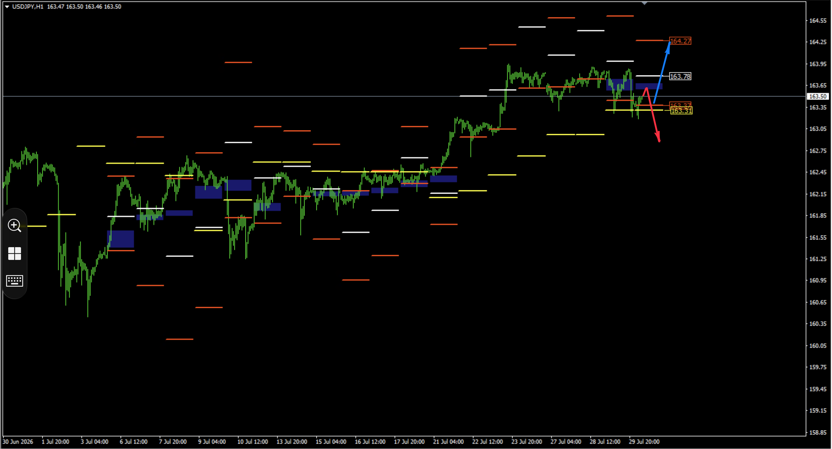Select the 164.27 orange price label
The width and height of the screenshot is (832, 449).
pos(680,41)
